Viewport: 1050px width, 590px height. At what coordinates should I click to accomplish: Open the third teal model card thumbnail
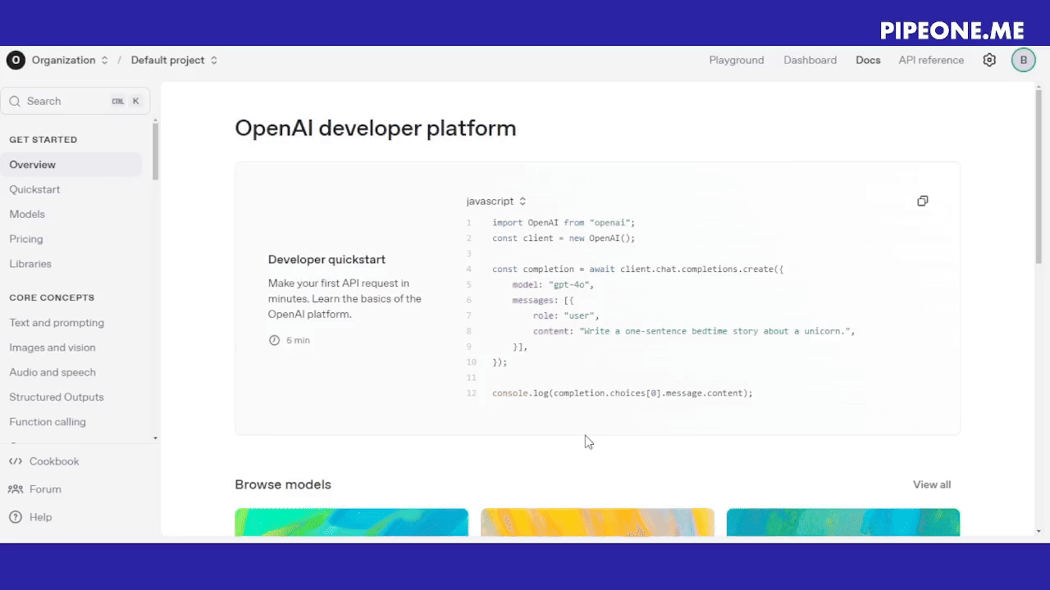point(843,522)
